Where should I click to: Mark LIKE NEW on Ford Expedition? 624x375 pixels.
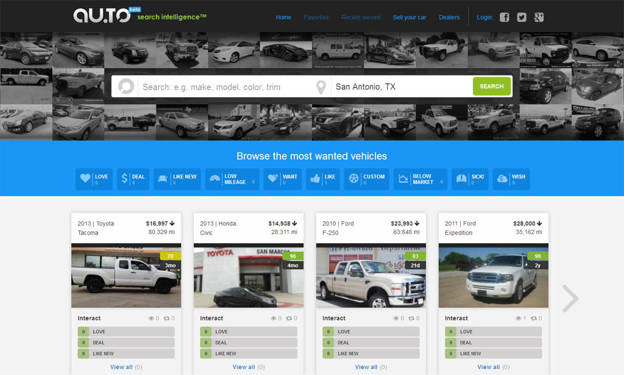coord(494,354)
